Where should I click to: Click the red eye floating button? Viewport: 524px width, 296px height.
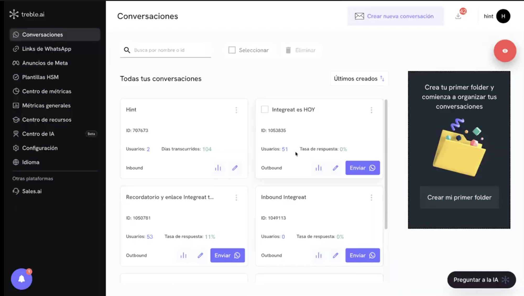tap(505, 51)
